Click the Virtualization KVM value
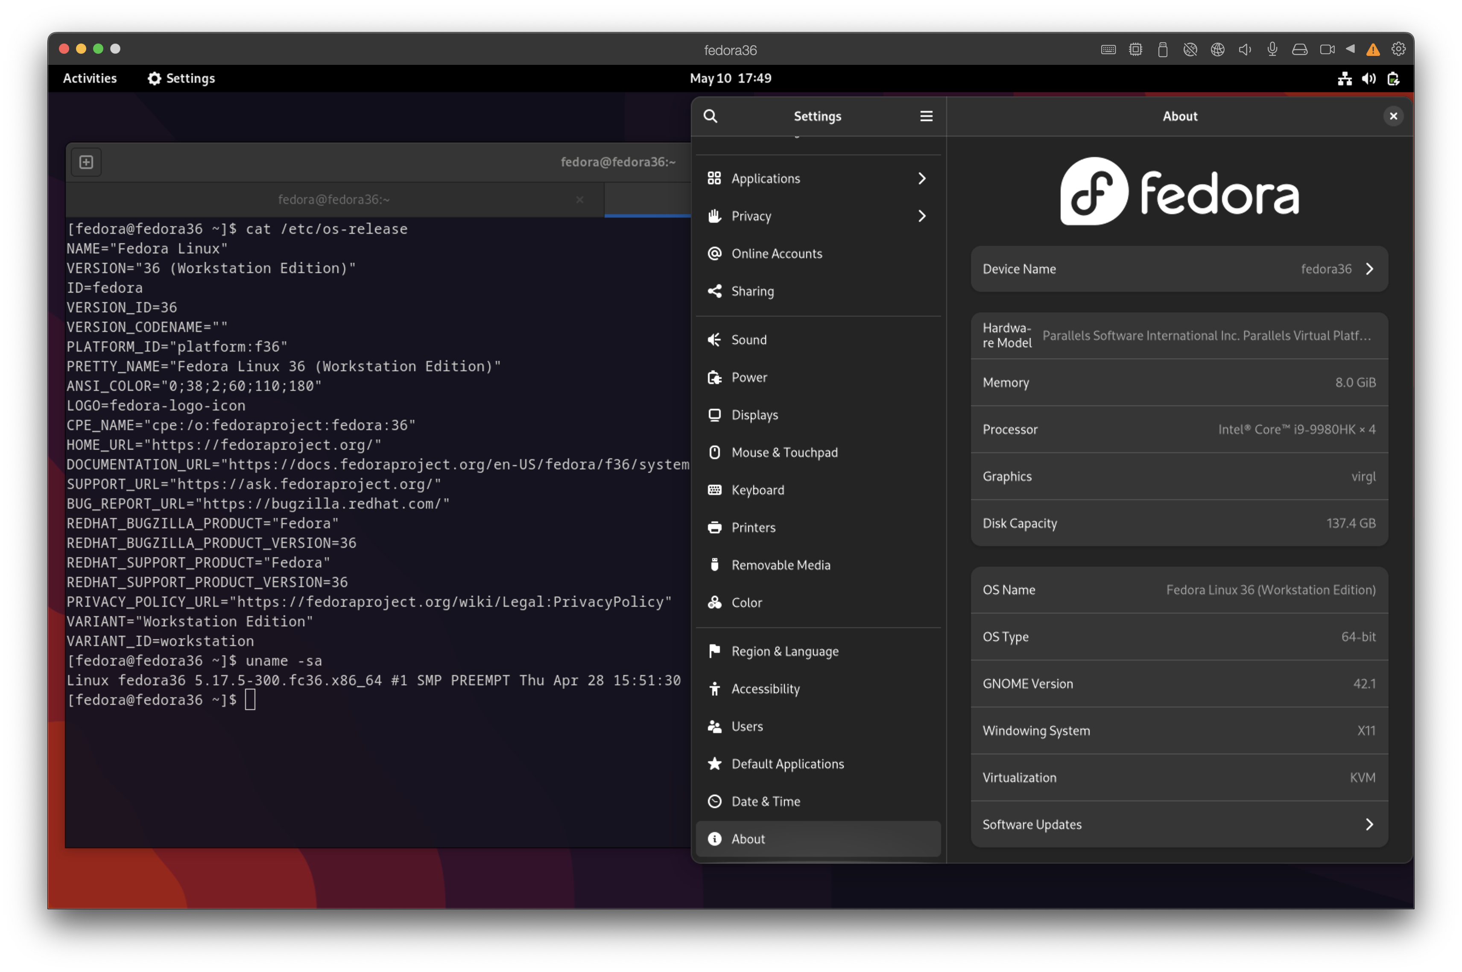Image resolution: width=1462 pixels, height=972 pixels. coord(1362,778)
